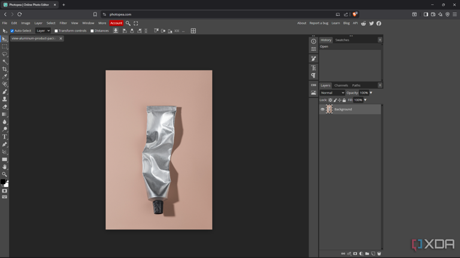Select the Clone Stamp tool
460x258 pixels.
click(4, 100)
